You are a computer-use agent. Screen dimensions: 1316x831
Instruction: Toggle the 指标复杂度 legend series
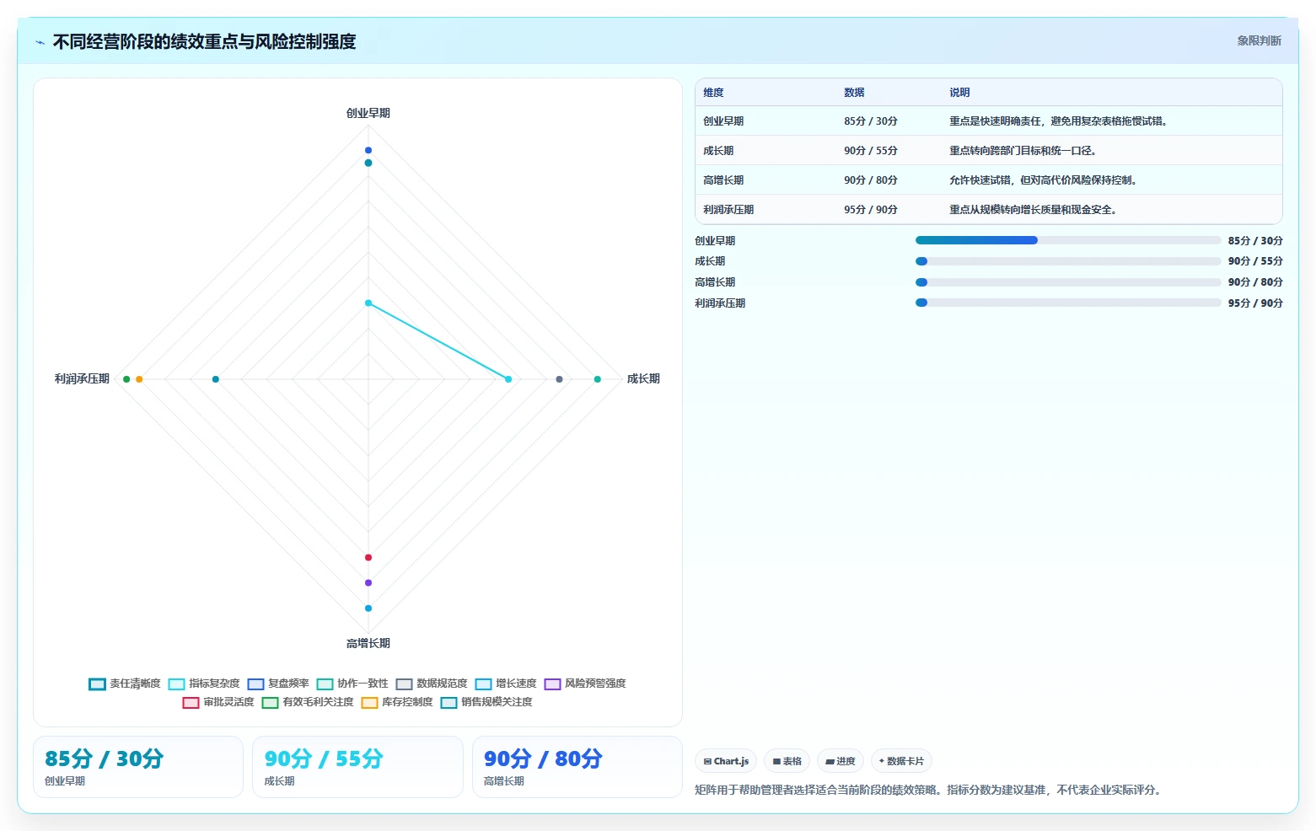[x=204, y=684]
